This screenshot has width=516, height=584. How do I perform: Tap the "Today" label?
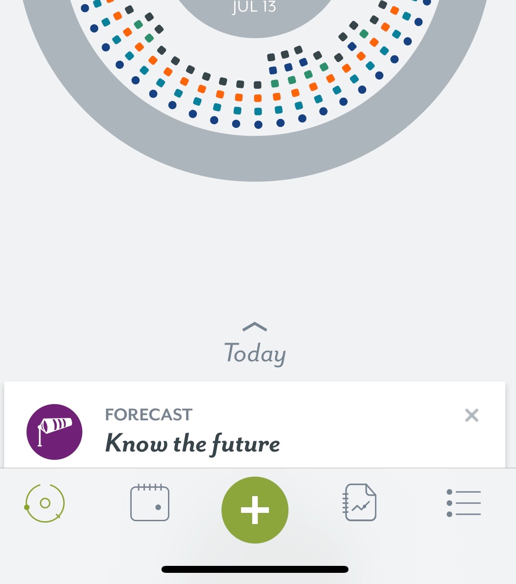click(x=255, y=353)
